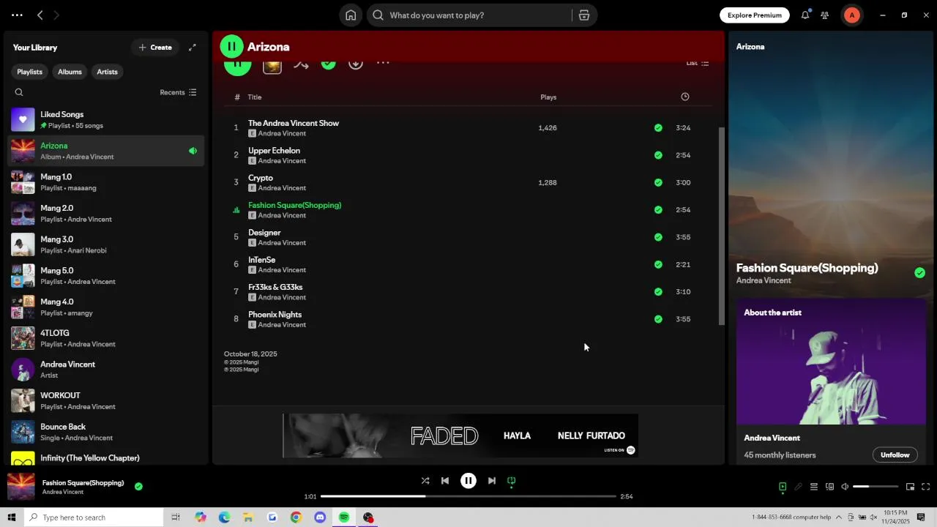The height and width of the screenshot is (527, 937).
Task: Open Mang 1.0 playlist
Action: point(106,182)
